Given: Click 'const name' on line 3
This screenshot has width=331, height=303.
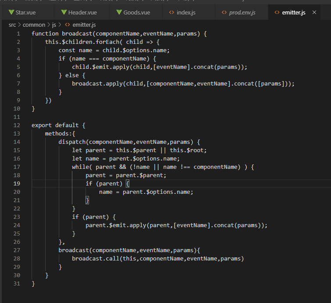Looking at the screenshot, I should (x=75, y=50).
